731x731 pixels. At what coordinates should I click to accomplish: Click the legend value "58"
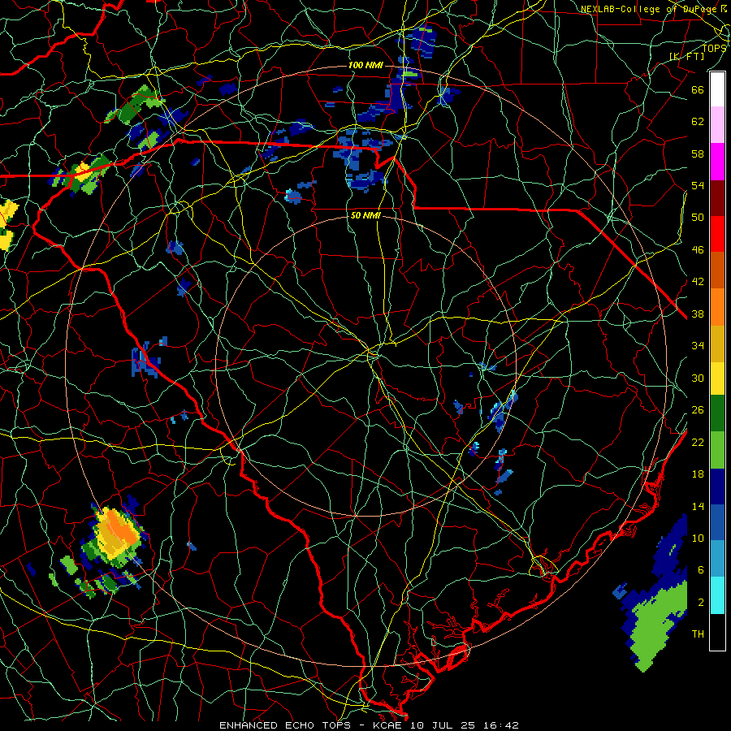pyautogui.click(x=698, y=154)
